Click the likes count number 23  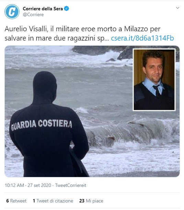tap(82, 201)
